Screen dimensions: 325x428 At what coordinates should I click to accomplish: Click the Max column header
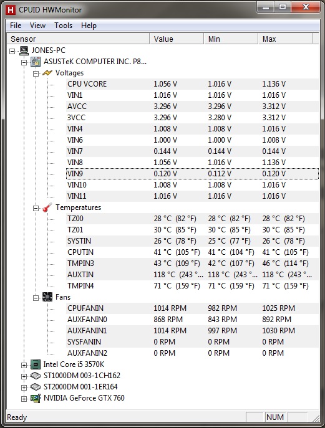(x=285, y=39)
